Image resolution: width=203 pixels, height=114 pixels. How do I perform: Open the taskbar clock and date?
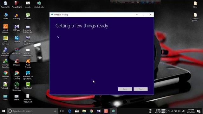tap(191, 111)
